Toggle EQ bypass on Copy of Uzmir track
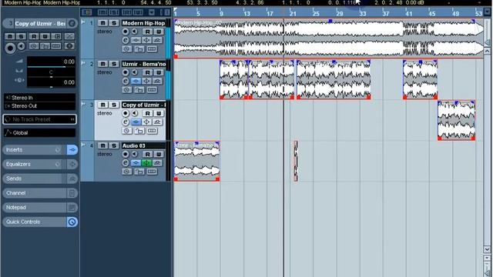 pos(146,122)
